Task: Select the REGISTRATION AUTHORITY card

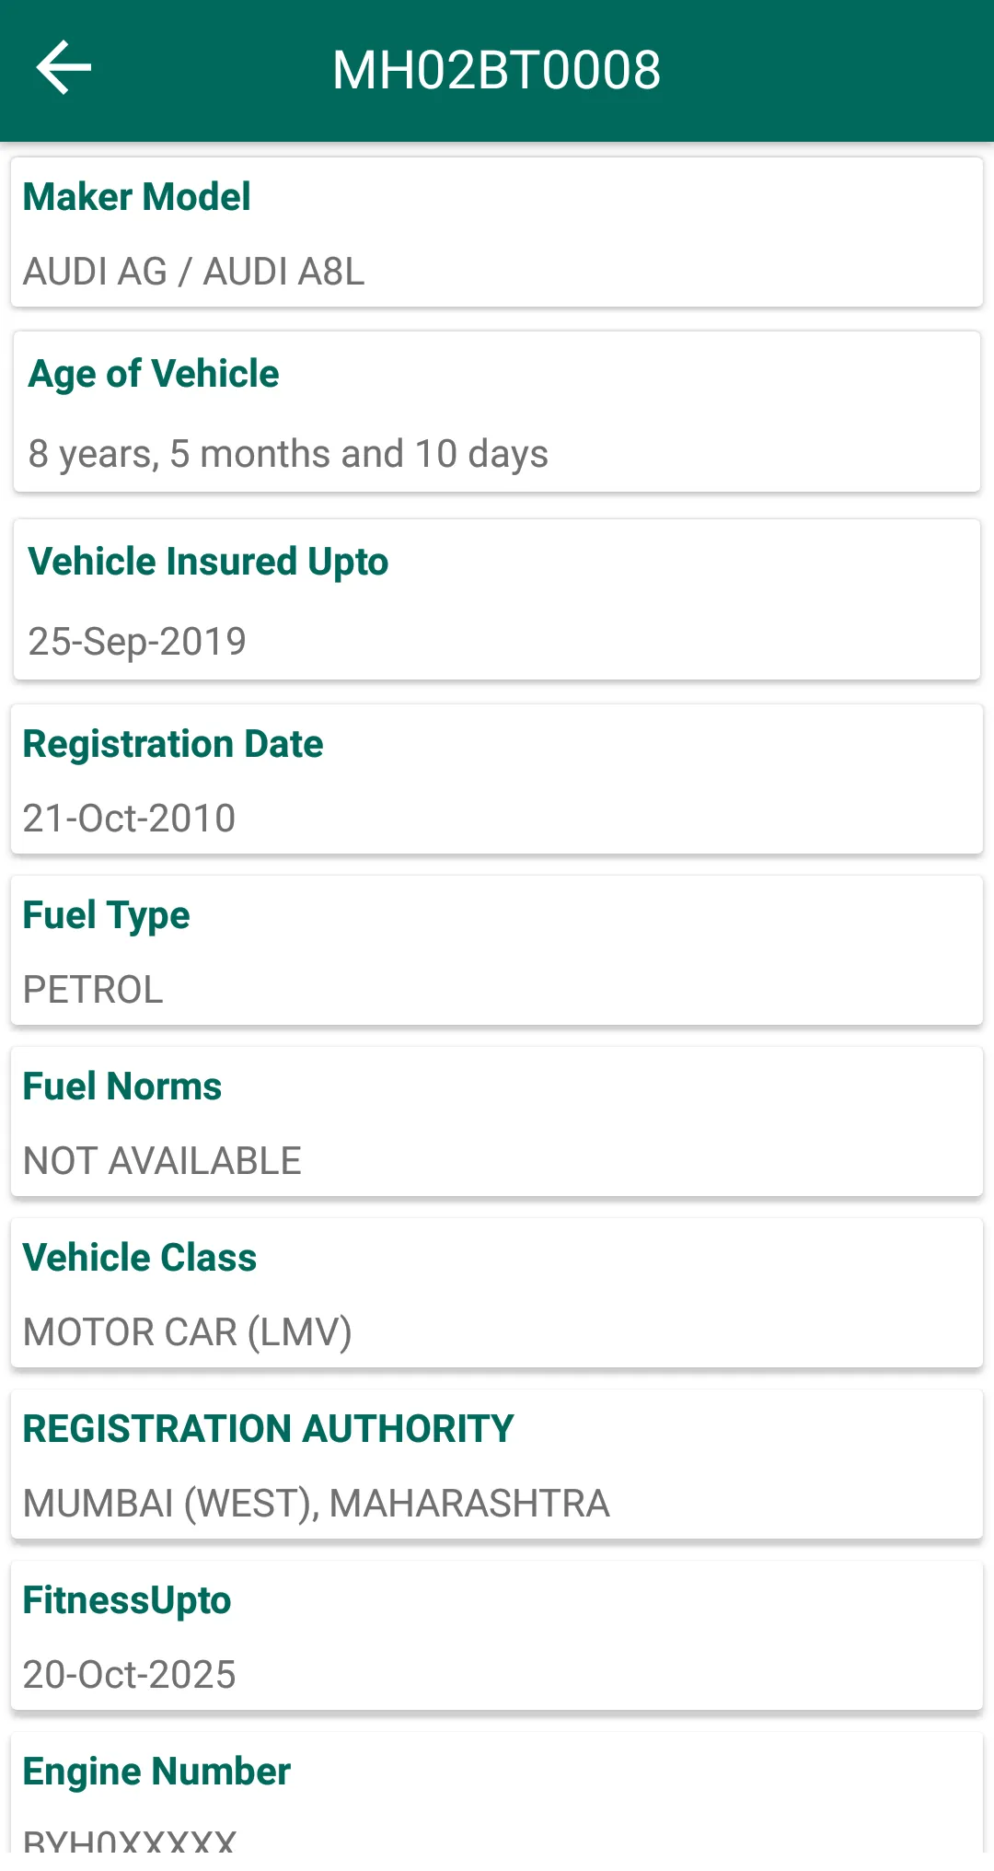Action: (497, 1465)
